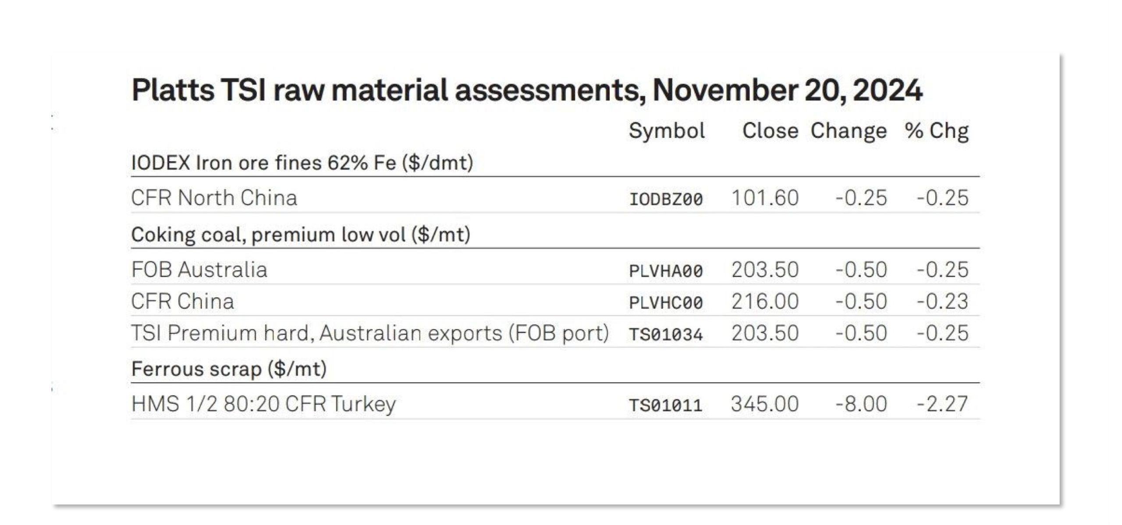Viewport: 1122px width, 525px height.
Task: Select the -2.27 percent change value
Action: click(x=942, y=404)
